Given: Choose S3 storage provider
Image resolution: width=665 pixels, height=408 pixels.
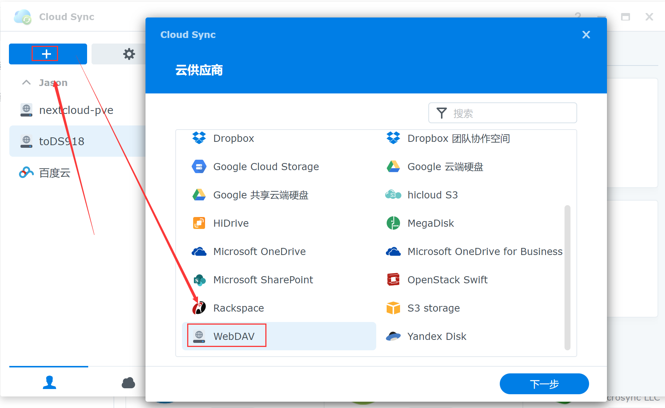Looking at the screenshot, I should click(x=433, y=308).
